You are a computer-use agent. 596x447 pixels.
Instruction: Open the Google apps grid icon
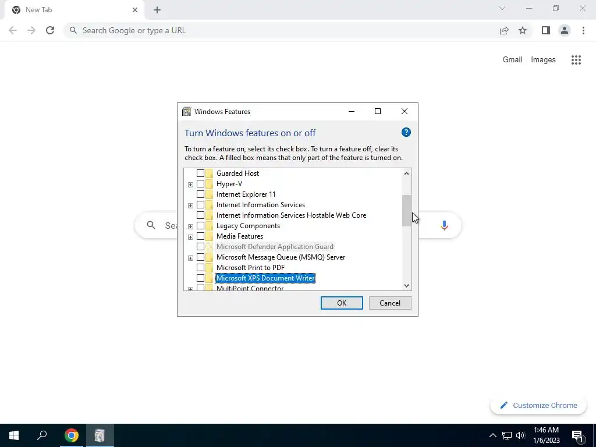coord(576,60)
